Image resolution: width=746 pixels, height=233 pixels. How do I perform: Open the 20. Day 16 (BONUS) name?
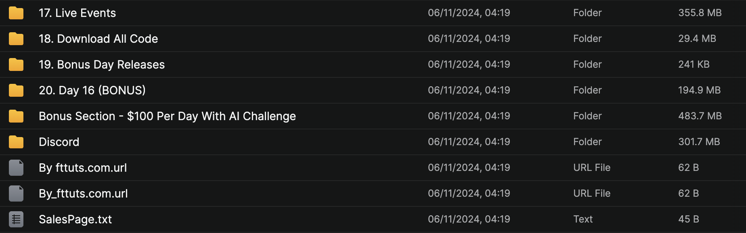point(92,90)
